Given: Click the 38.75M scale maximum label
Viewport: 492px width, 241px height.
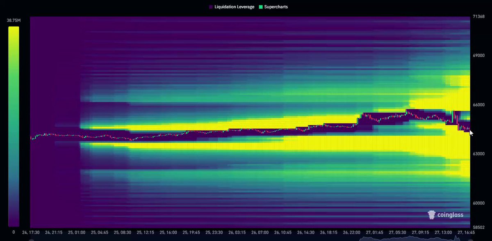Looking at the screenshot, I should click(14, 20).
